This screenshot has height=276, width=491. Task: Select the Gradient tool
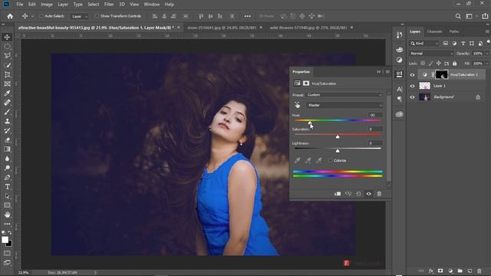coord(7,149)
